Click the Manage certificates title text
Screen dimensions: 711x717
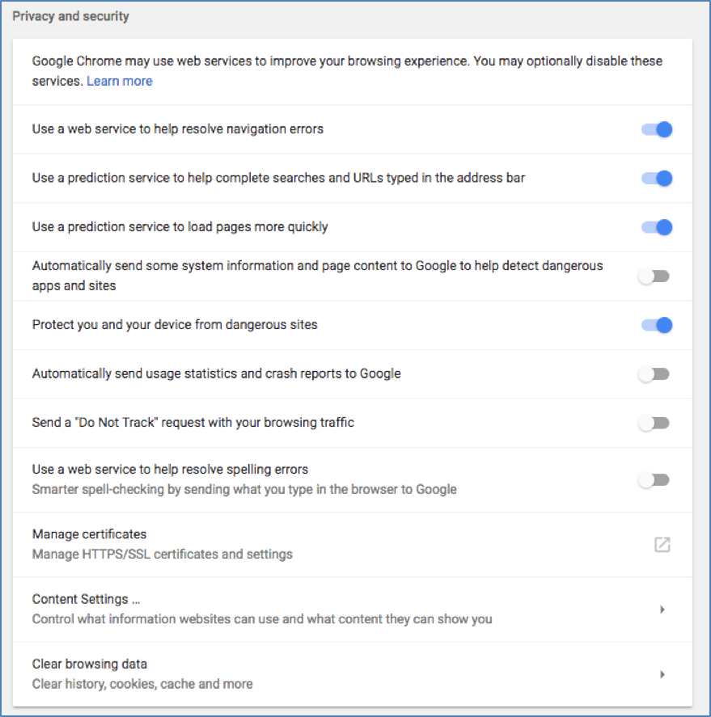coord(89,534)
